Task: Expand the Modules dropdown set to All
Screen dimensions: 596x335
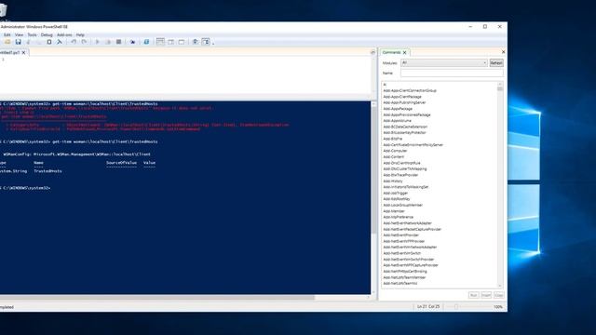Action: [444, 62]
